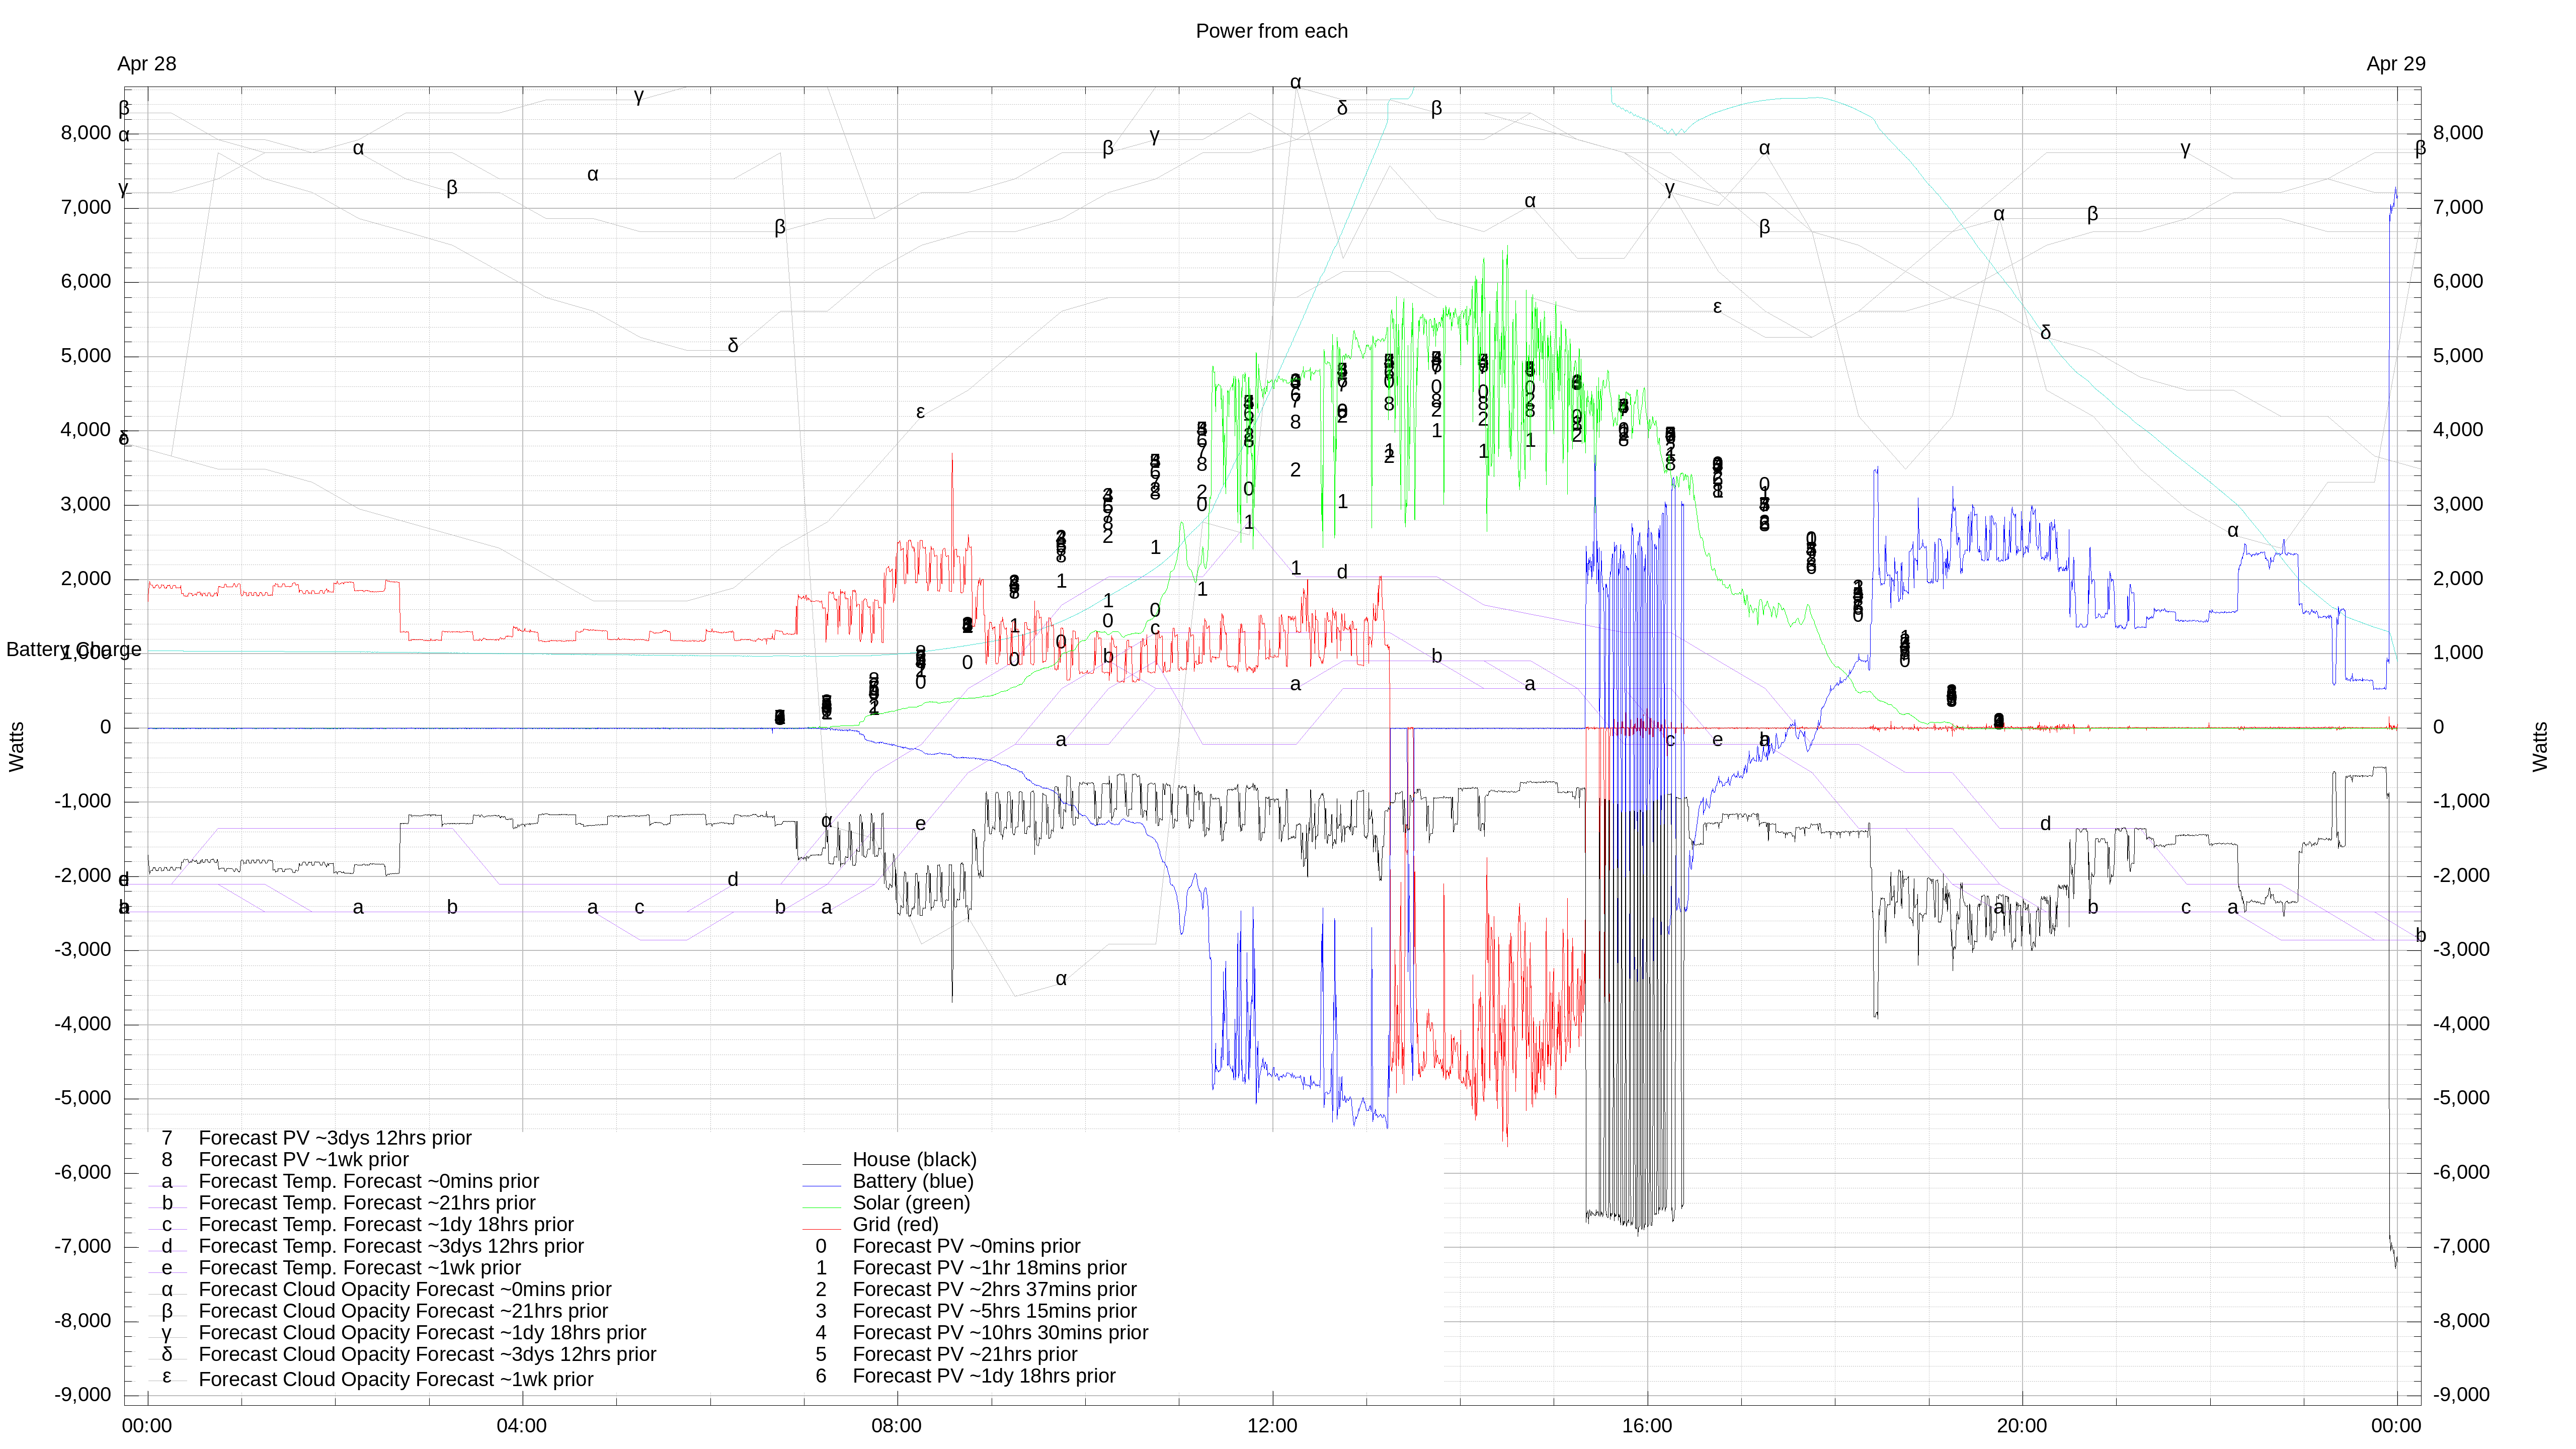This screenshot has height=1449, width=2576.
Task: Click 'Forecast Temp. Forecast ~1wk prior' legend entry
Action: pyautogui.click(x=359, y=1268)
